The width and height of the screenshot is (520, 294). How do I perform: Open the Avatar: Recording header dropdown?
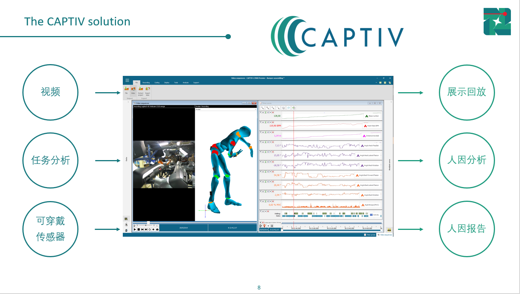point(256,107)
